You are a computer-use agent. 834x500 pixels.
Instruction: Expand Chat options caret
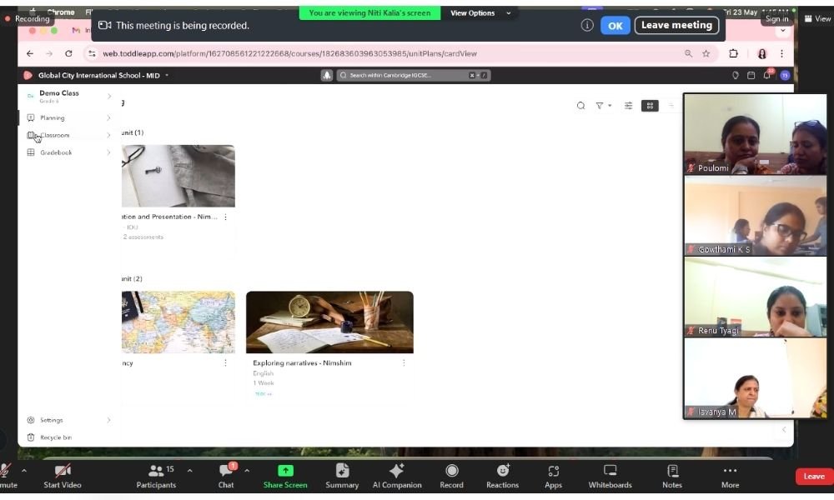pos(247,470)
